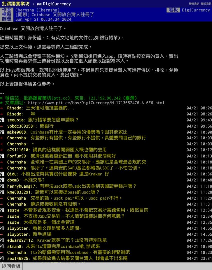Click the 發信站 line with IP 123.192.96.242
Screen dimensions: 212x270
[x=69, y=98]
